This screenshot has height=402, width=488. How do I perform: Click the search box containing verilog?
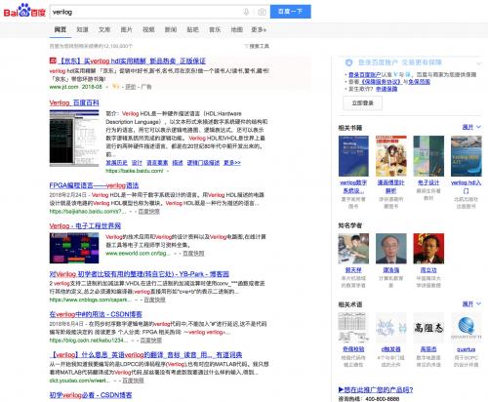(146, 12)
